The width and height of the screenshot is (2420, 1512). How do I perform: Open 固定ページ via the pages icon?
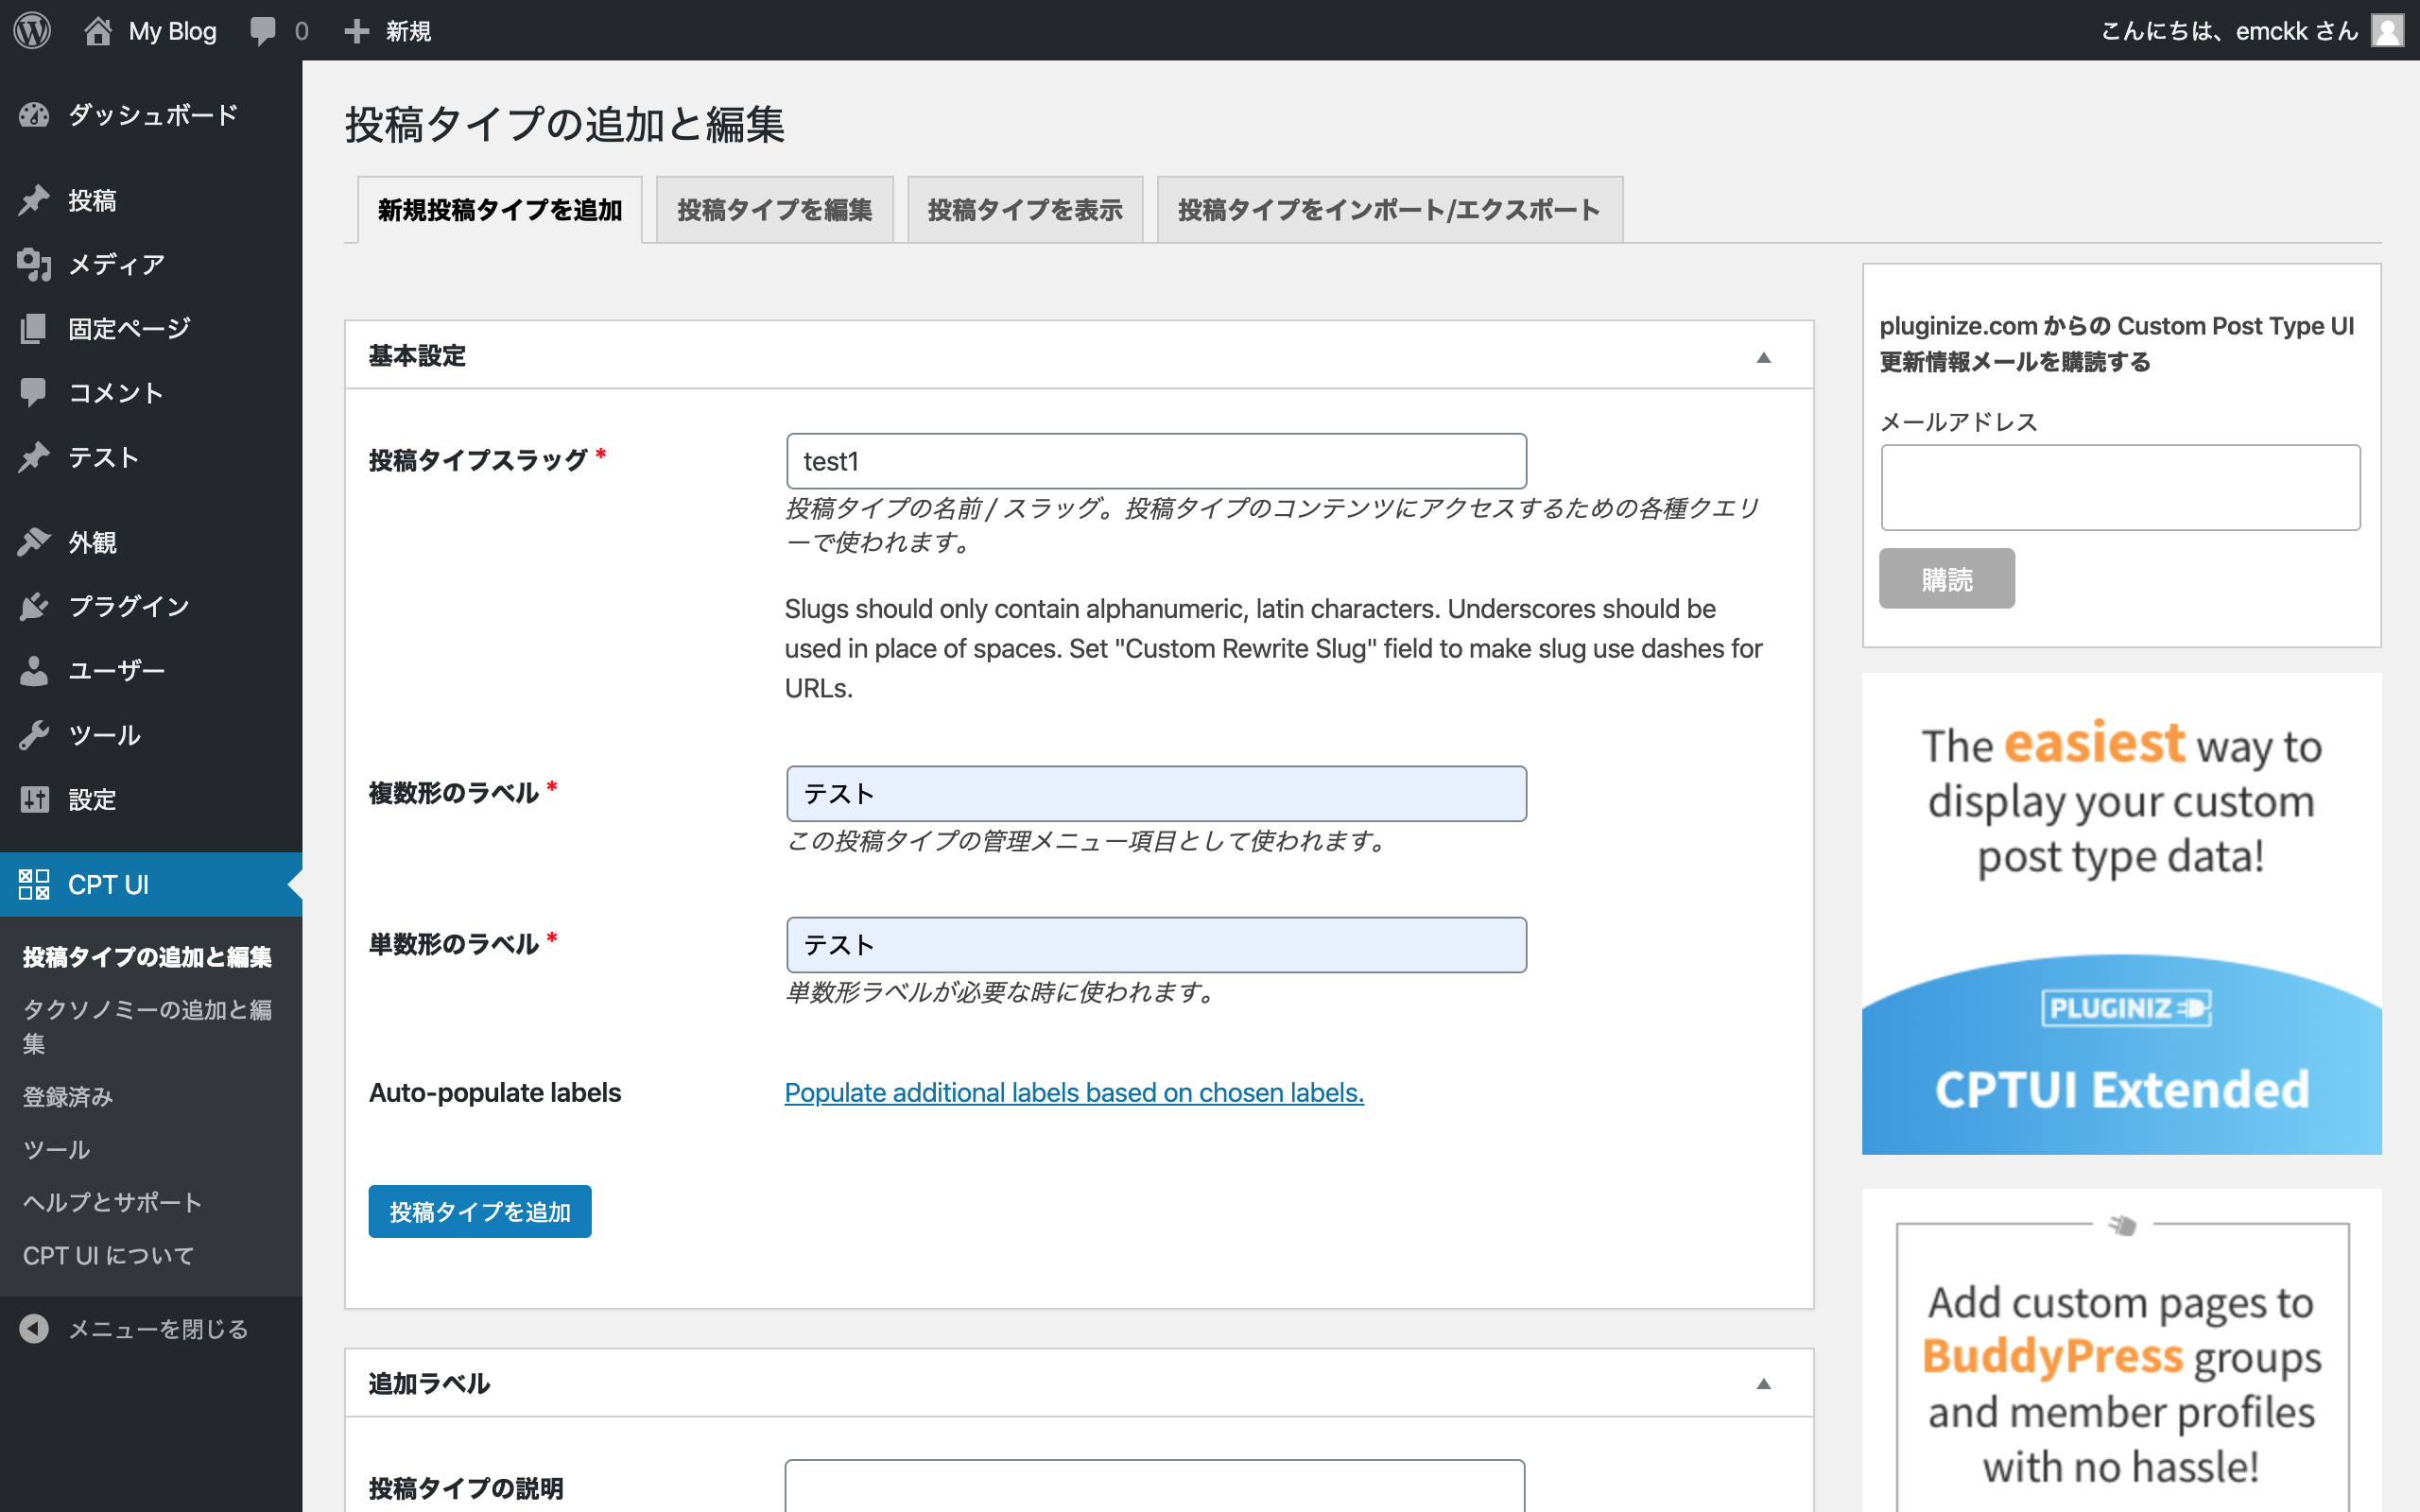34,328
